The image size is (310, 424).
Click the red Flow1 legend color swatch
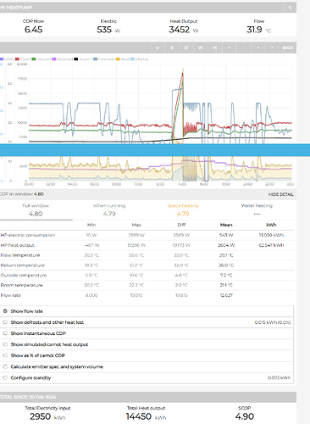(x=17, y=59)
